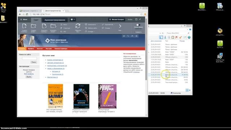Expand the Structure dropdown in Bitrix panel
The width and height of the screenshot is (231, 130).
(x=66, y=28)
